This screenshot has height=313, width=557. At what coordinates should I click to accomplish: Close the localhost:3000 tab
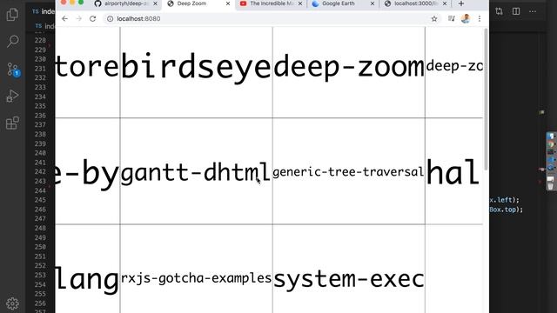point(445,3)
